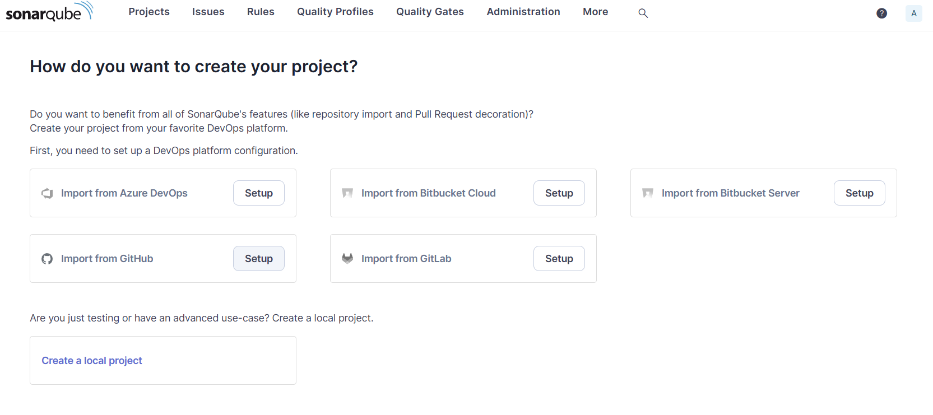Open the Rules section
This screenshot has height=415, width=933.
(x=261, y=12)
